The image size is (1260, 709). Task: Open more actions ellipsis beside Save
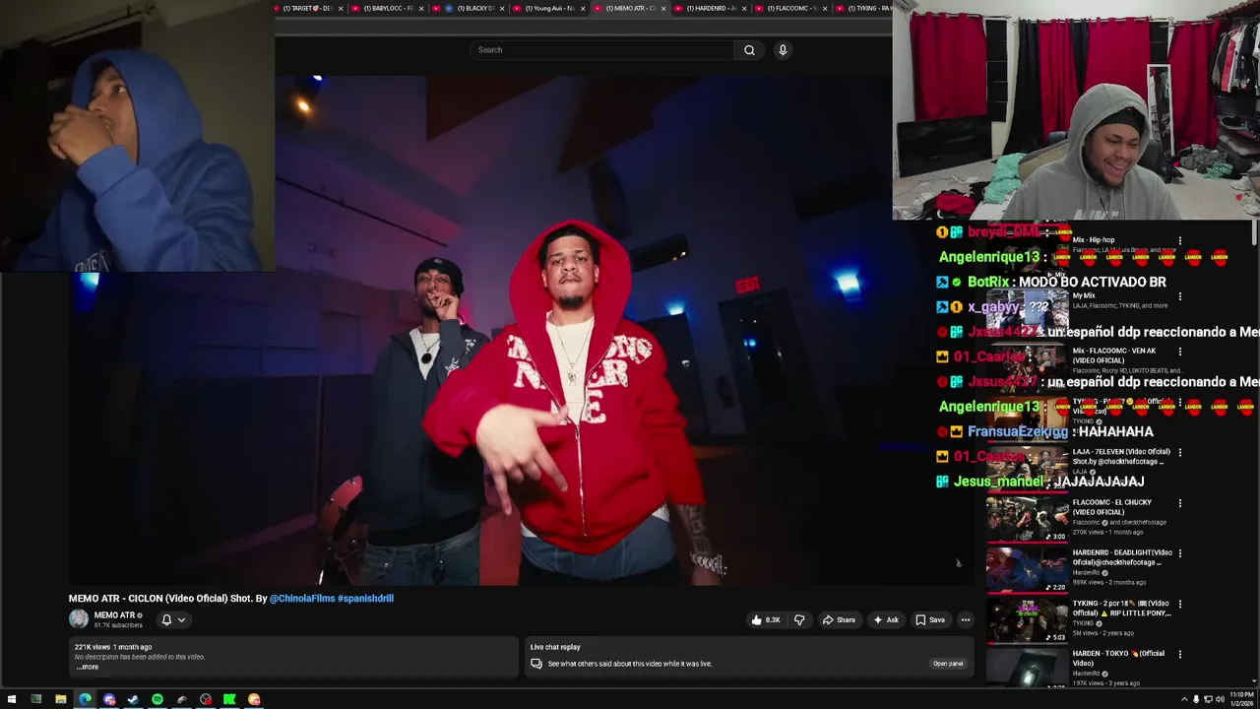966,619
